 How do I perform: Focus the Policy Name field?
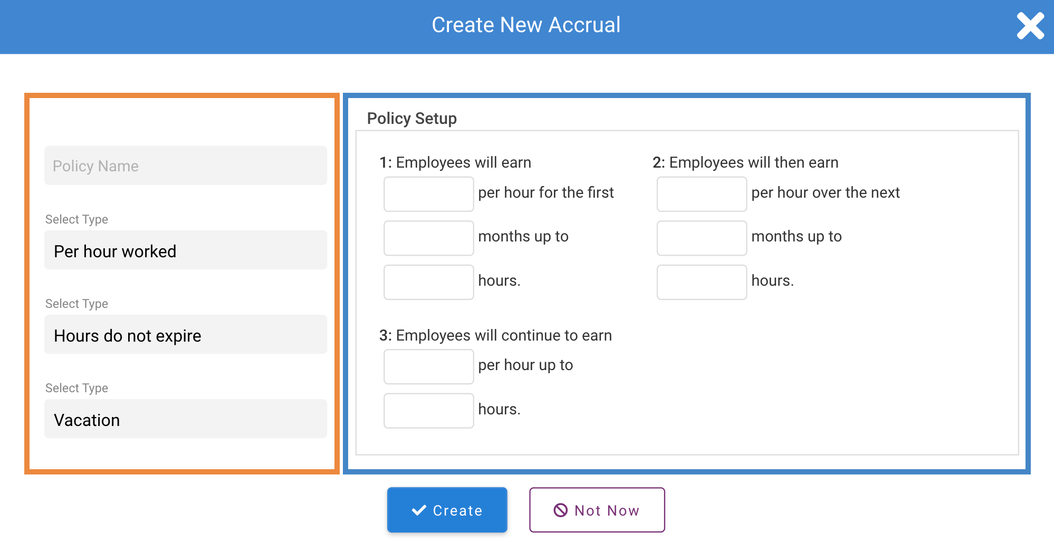coord(186,166)
